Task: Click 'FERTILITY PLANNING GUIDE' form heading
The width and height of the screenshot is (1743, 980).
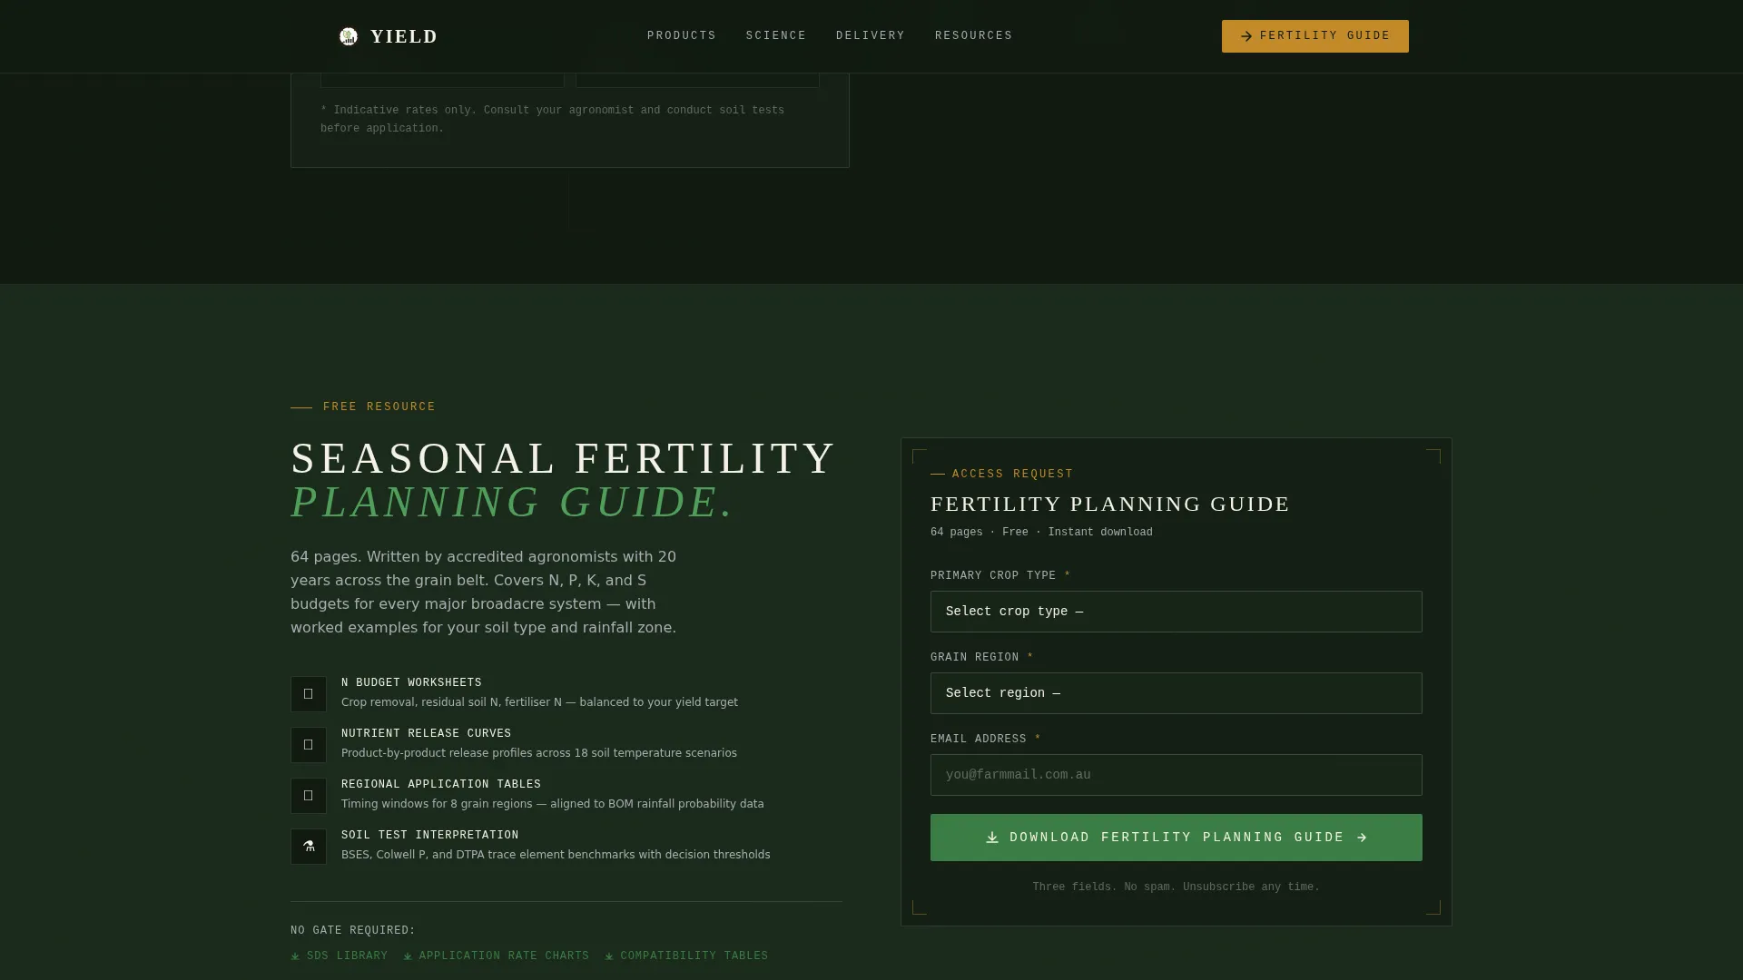Action: tap(1110, 505)
